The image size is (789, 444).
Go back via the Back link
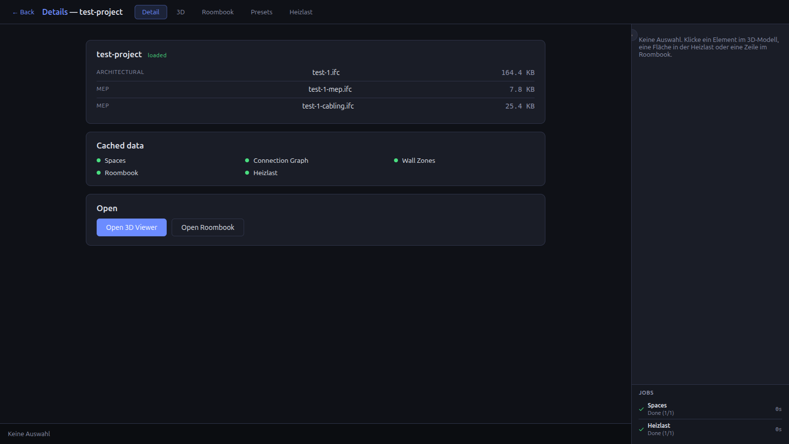point(23,12)
